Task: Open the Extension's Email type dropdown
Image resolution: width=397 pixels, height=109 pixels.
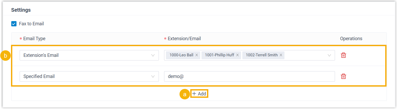Action: pyautogui.click(x=89, y=55)
